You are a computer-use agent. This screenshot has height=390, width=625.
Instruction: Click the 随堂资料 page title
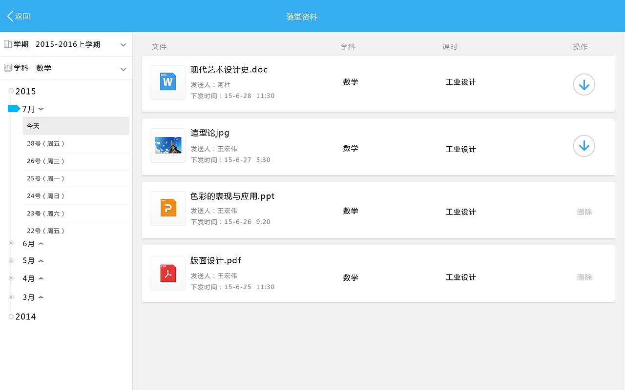302,17
